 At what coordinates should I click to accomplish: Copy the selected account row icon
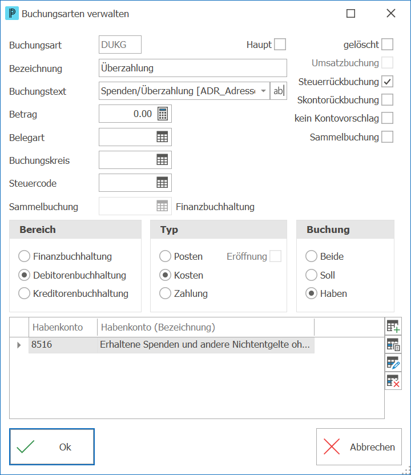393,344
